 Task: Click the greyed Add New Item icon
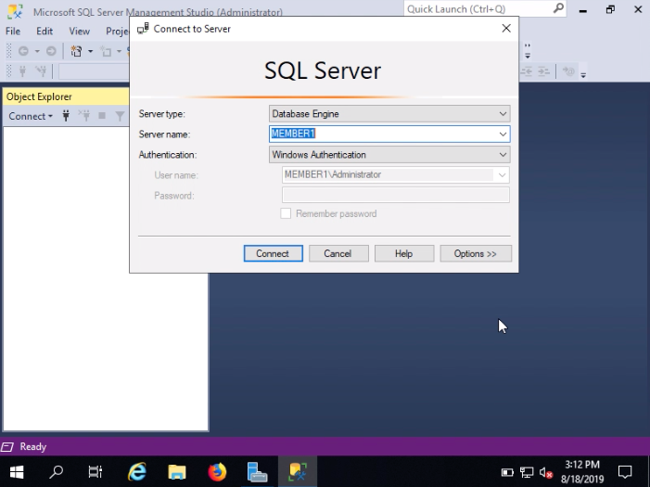pyautogui.click(x=107, y=51)
